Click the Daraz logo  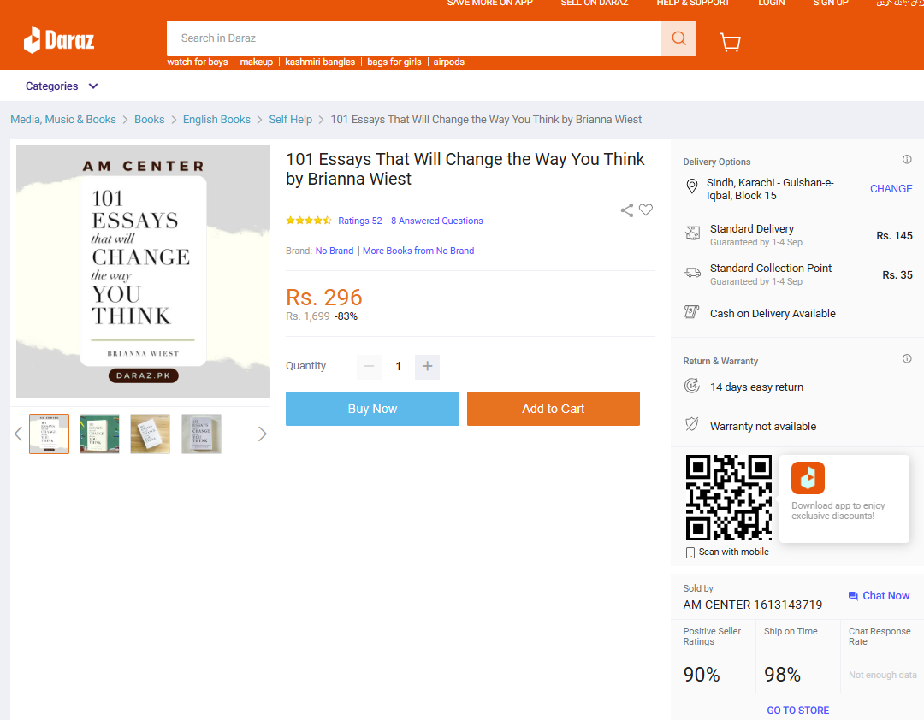(x=59, y=40)
